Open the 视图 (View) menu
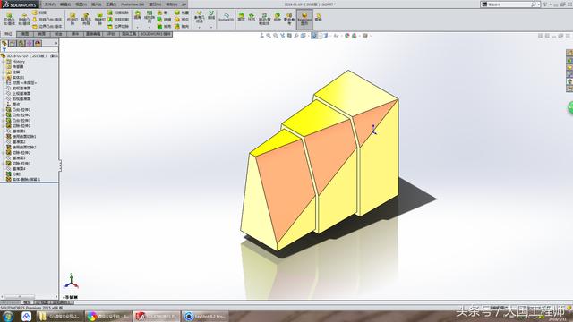Viewport: 573px width, 322px height. coord(81,4)
